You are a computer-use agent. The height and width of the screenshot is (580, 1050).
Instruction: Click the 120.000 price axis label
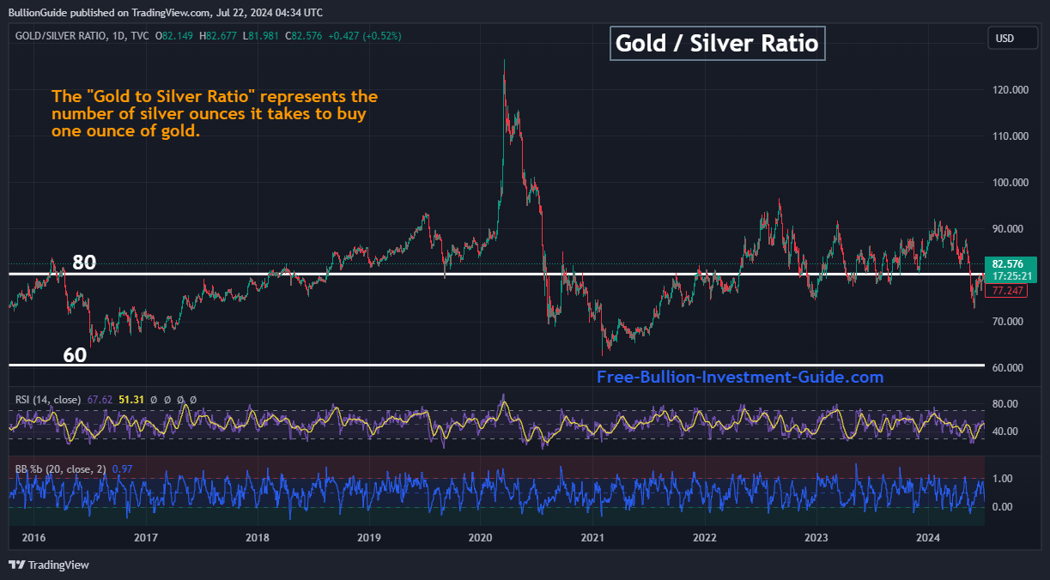pos(1011,90)
